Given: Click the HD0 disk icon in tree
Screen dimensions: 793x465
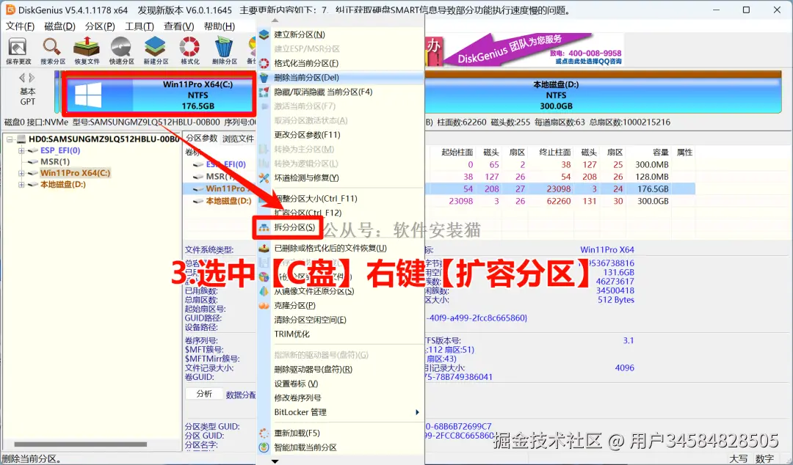Looking at the screenshot, I should (x=22, y=139).
